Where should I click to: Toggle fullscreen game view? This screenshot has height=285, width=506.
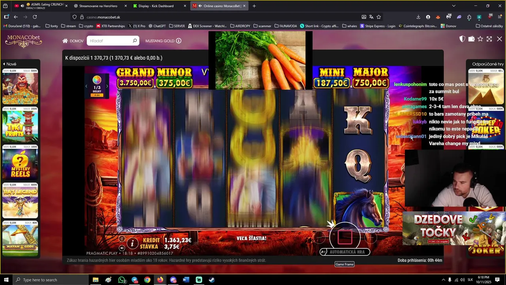(489, 39)
